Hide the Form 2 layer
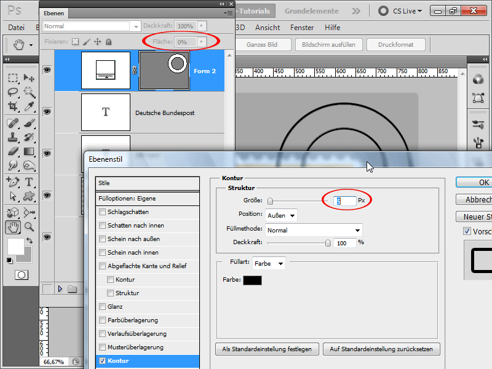The width and height of the screenshot is (492, 369). click(x=47, y=69)
